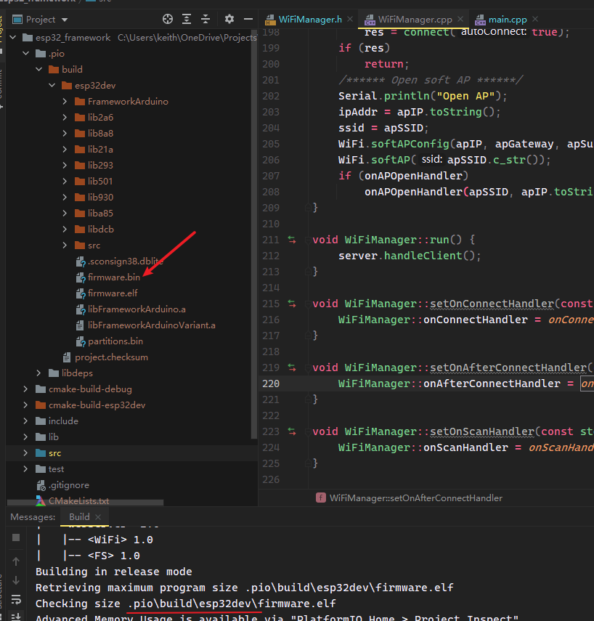
Task: Click 'Open AP' string literal
Action: [465, 96]
